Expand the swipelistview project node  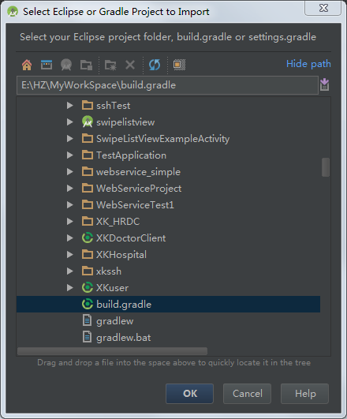point(70,122)
